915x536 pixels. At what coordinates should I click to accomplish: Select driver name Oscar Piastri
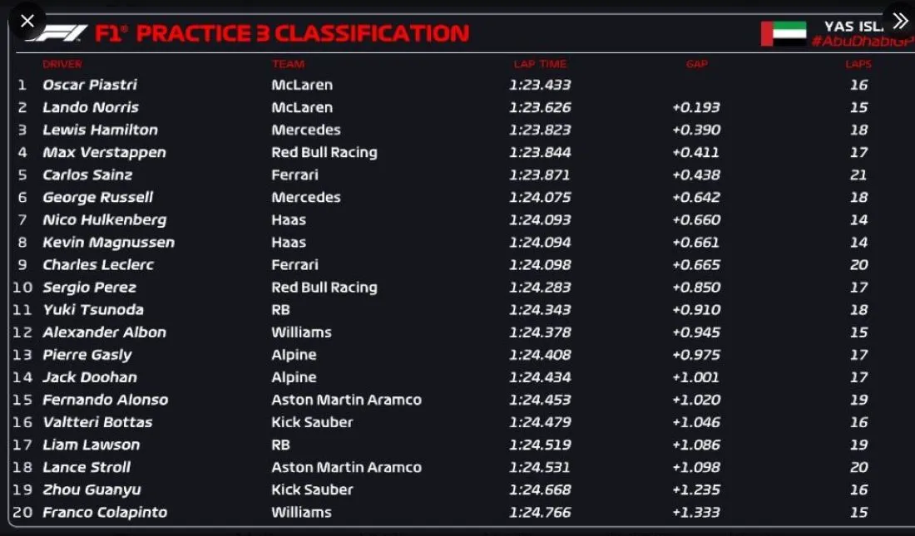coord(90,85)
